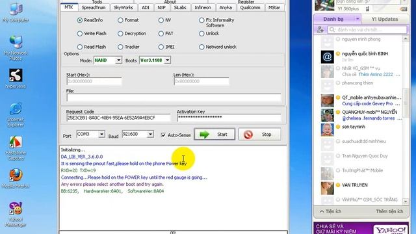The width and height of the screenshot is (416, 234).
Task: Launch hyper.exe desktop shortcut
Action: 16,78
